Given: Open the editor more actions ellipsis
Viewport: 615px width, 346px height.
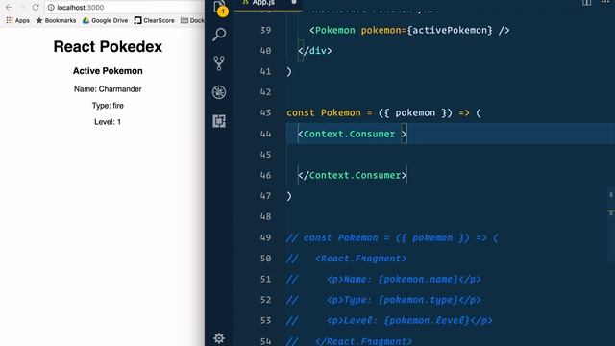Looking at the screenshot, I should tap(605, 2).
